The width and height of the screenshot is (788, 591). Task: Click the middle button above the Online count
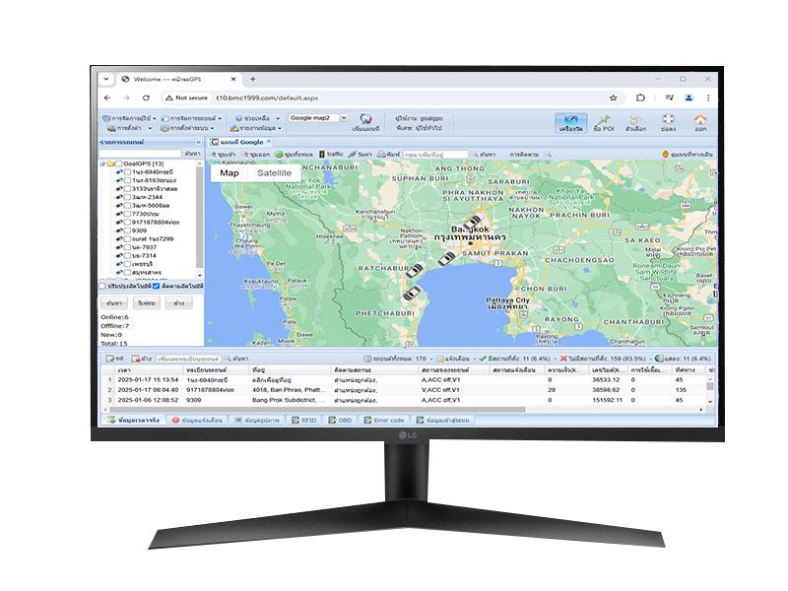146,303
